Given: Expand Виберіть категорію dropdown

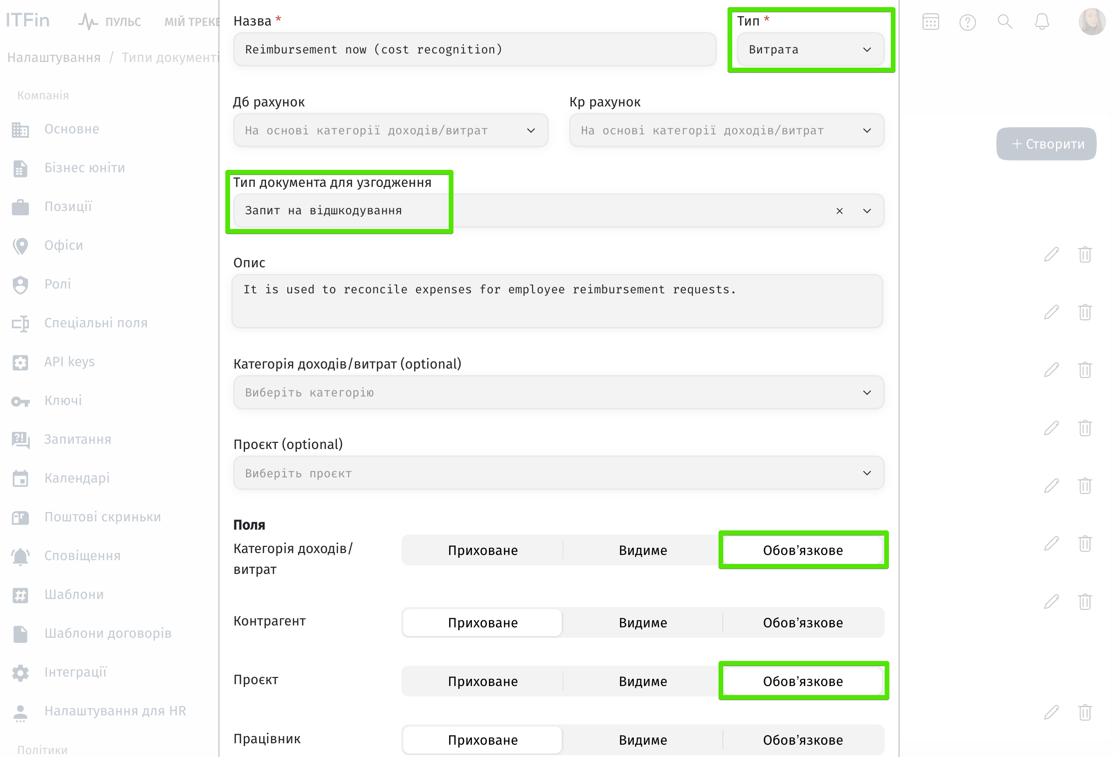Looking at the screenshot, I should (x=558, y=392).
